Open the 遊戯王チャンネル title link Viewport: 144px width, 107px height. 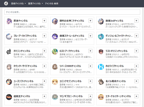tap(22, 96)
